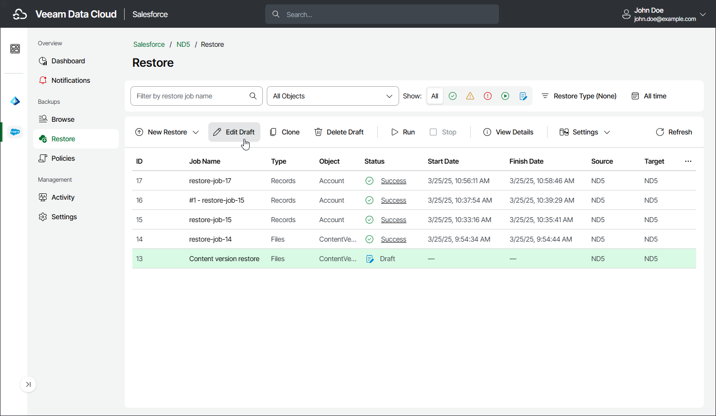Select the restore-job-14 job name
The image size is (716, 416).
(210, 239)
